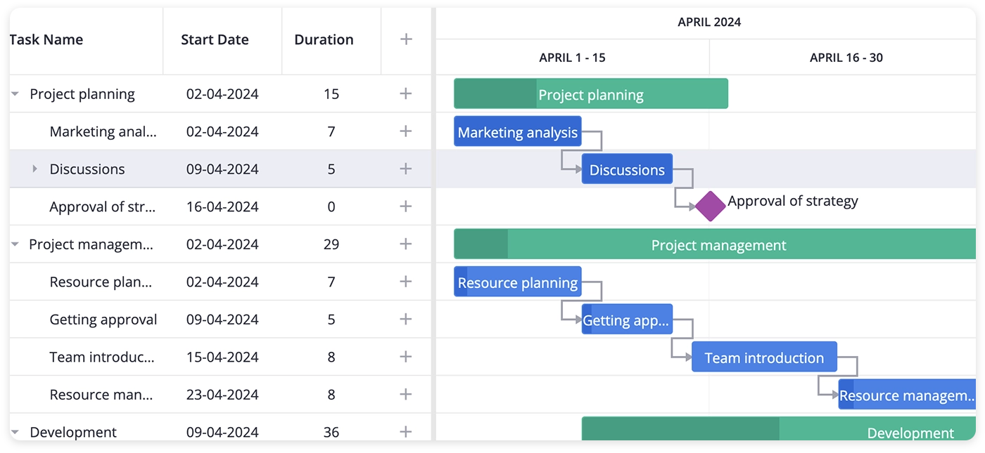This screenshot has width=985, height=453.
Task: Select the Resource planning task bar
Action: click(518, 282)
